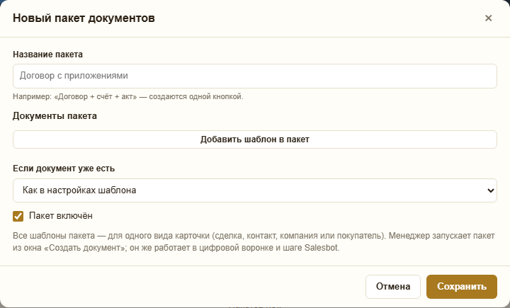Click the description paragraph mentioning Salesbot
The width and height of the screenshot is (510, 308).
pos(254,241)
